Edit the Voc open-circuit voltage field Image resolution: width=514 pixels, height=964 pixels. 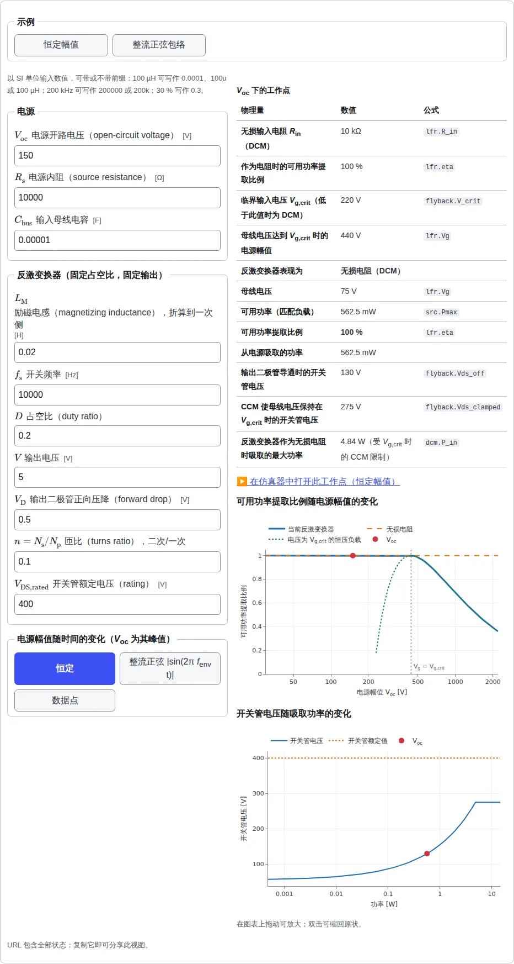[x=117, y=156]
